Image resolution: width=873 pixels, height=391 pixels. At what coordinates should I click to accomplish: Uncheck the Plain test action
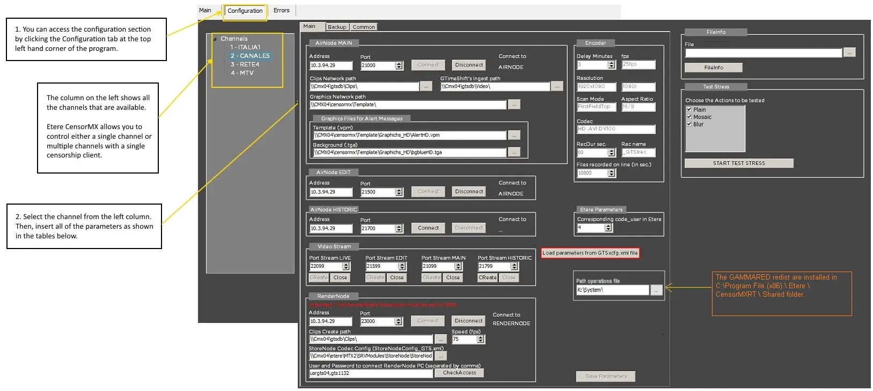689,110
